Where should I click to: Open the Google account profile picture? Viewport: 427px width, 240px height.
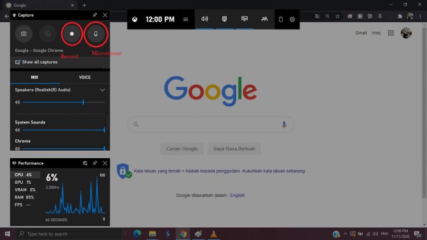406,33
